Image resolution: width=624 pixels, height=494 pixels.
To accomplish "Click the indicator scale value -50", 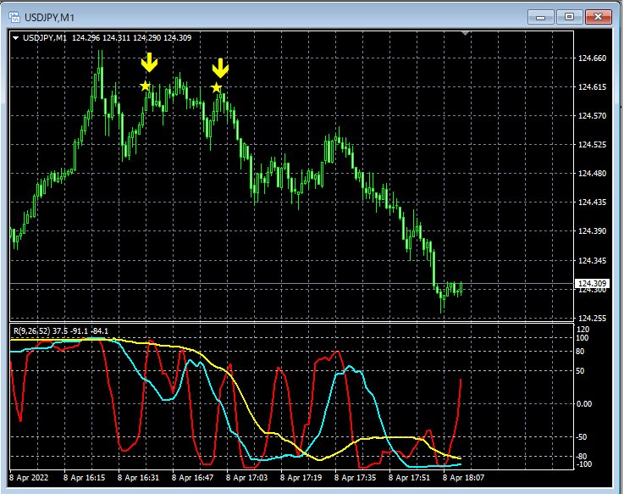I will click(581, 437).
